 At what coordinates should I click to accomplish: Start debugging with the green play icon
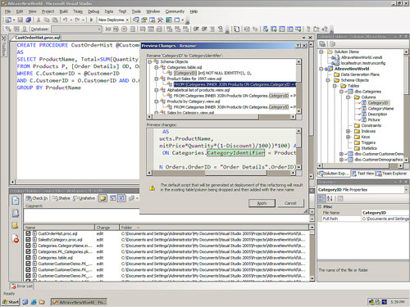(92, 20)
